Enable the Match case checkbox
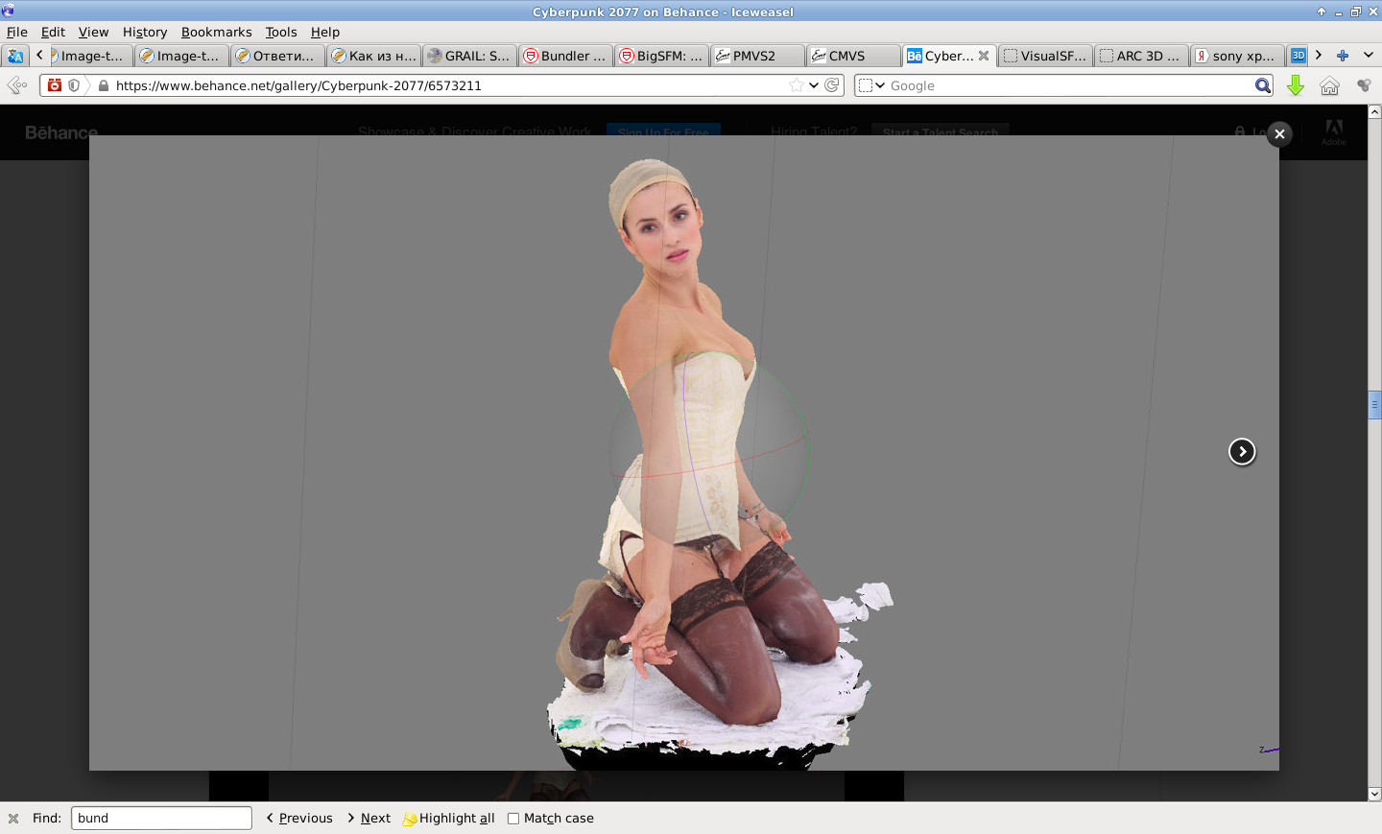1382x834 pixels. tap(513, 819)
